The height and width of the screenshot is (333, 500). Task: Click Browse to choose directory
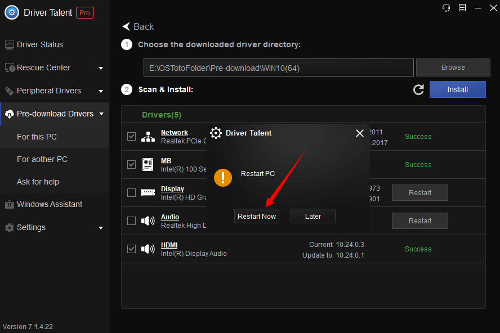coord(453,67)
